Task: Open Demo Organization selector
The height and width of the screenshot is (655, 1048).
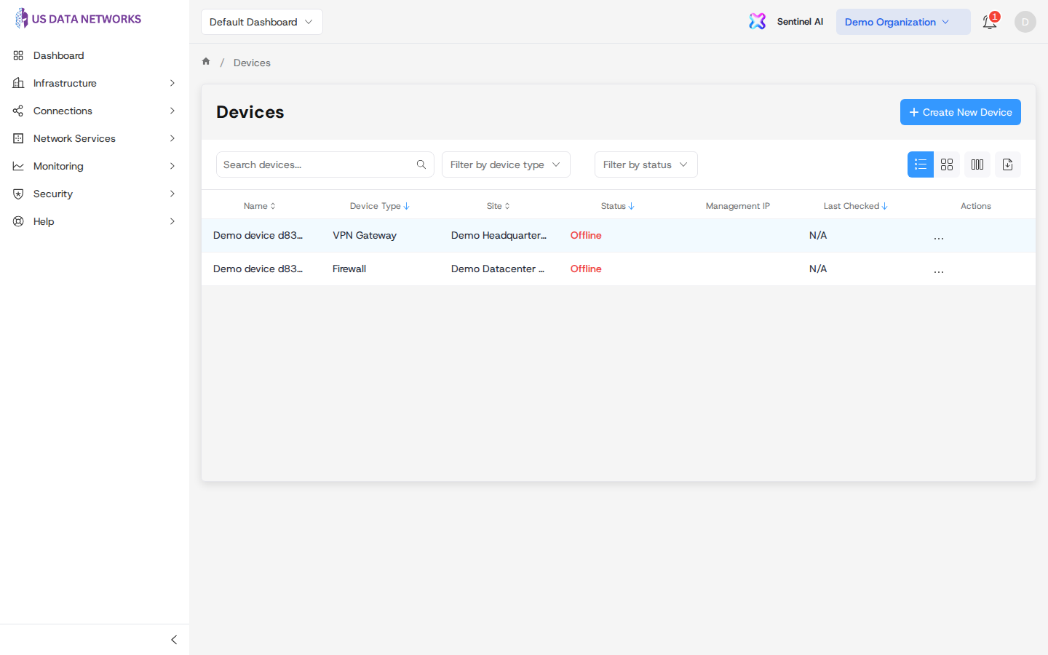Action: (x=903, y=22)
